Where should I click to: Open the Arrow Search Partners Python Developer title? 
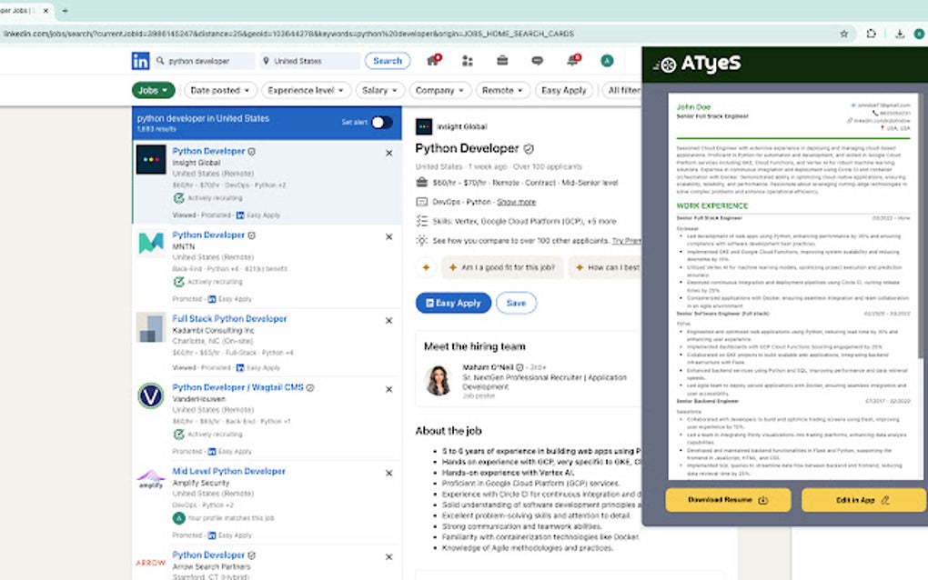click(208, 555)
